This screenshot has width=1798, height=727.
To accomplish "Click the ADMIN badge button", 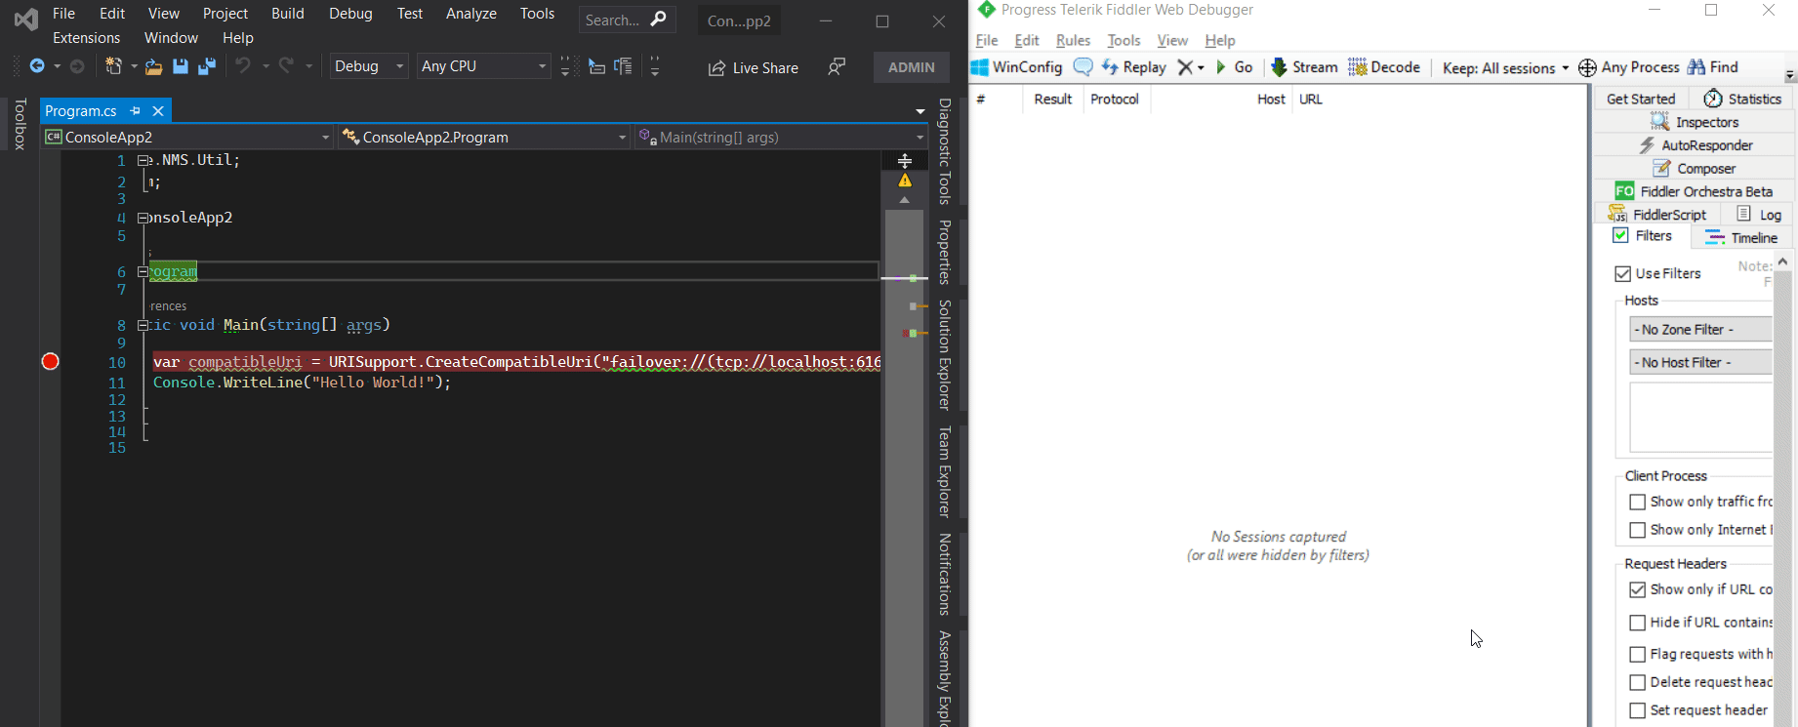I will [912, 67].
